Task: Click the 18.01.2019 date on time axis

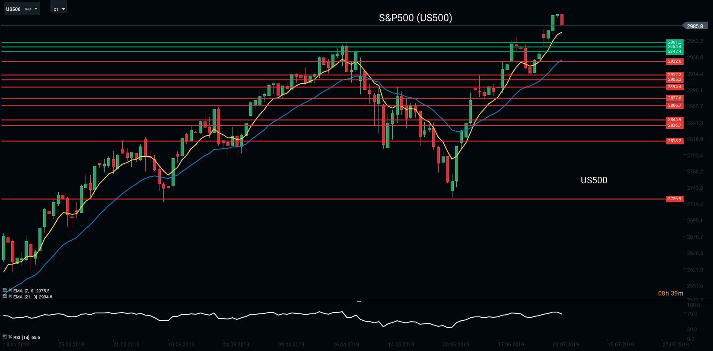Action: [16, 345]
